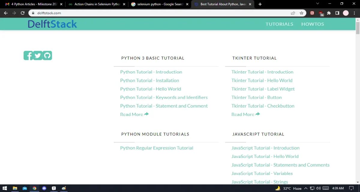
Task: Open Tkinter Tutorial - Hello World
Action: click(x=262, y=80)
